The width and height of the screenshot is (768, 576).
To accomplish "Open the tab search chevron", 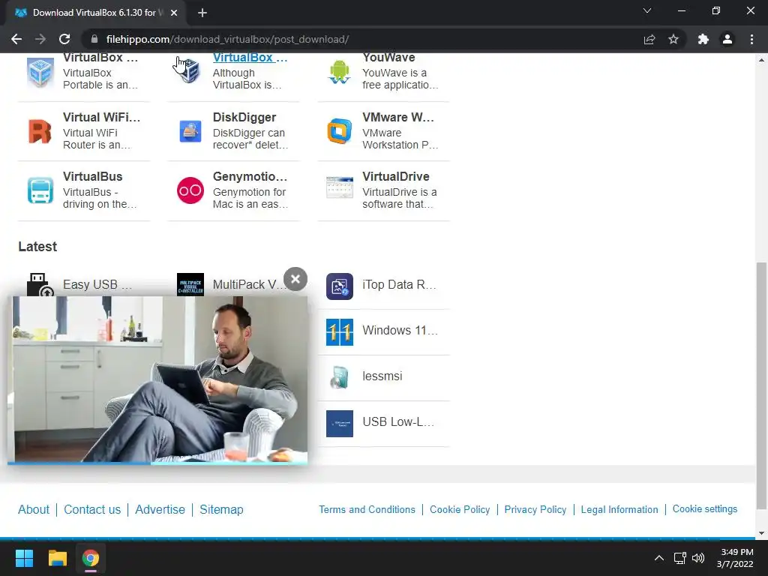I will pyautogui.click(x=647, y=10).
